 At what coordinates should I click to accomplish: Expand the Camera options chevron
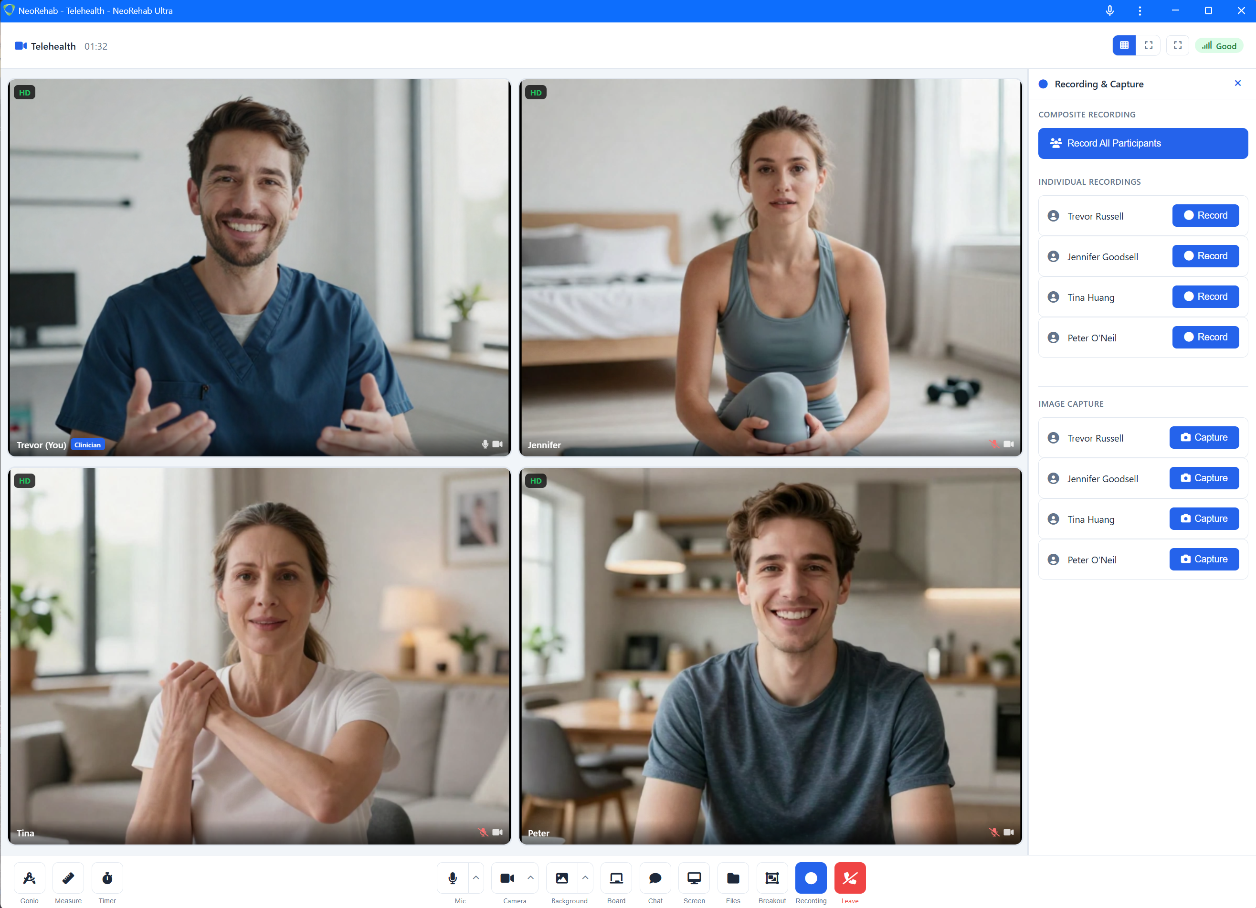530,877
